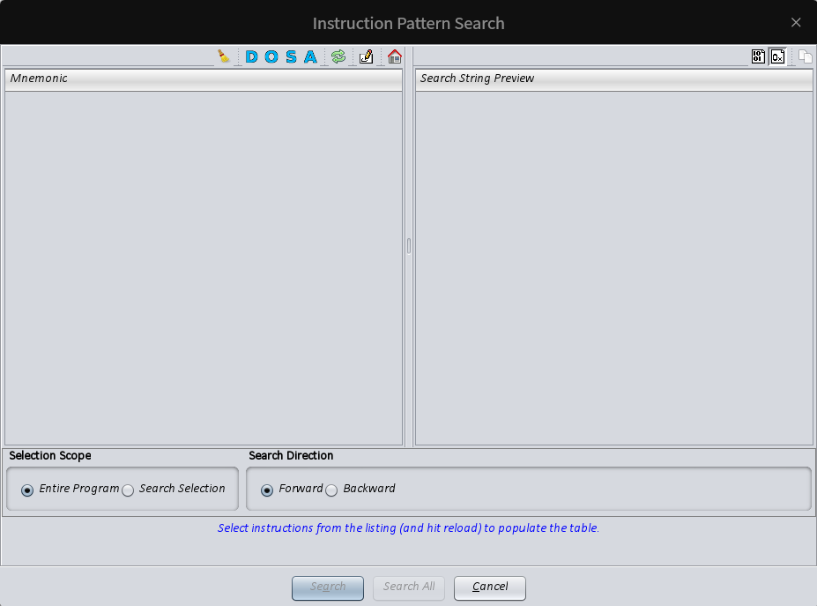Open manual byte entry pencil icon
This screenshot has height=606, width=817.
pyautogui.click(x=367, y=56)
